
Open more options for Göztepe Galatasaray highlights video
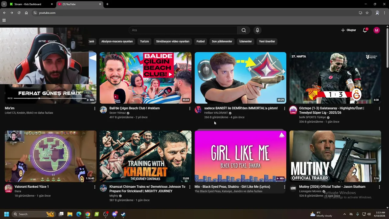pos(379,108)
